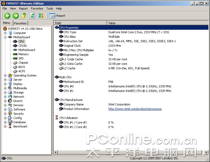210x162 pixels.
Task: Switch to the Favorites tab in the sidebar
Action: click(20, 23)
